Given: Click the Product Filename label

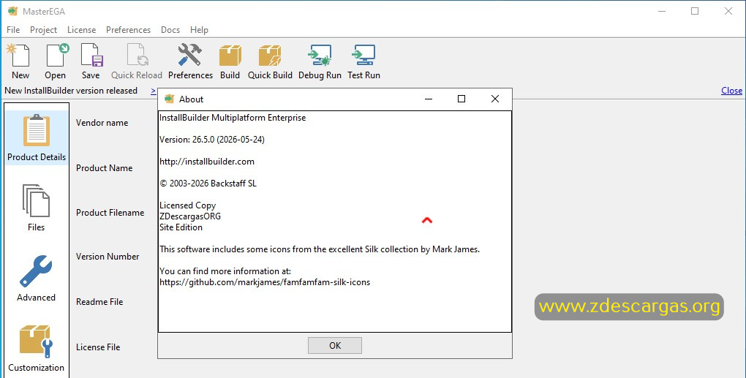Looking at the screenshot, I should point(110,213).
